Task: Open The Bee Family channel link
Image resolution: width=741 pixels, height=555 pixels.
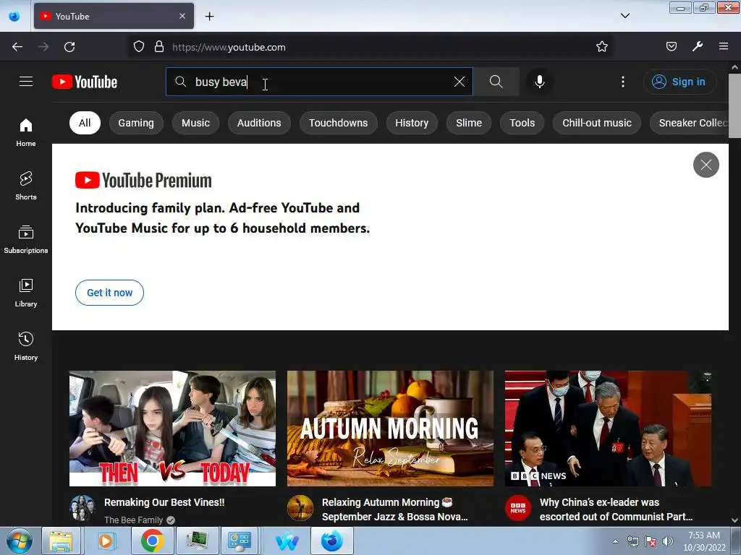Action: (x=134, y=520)
